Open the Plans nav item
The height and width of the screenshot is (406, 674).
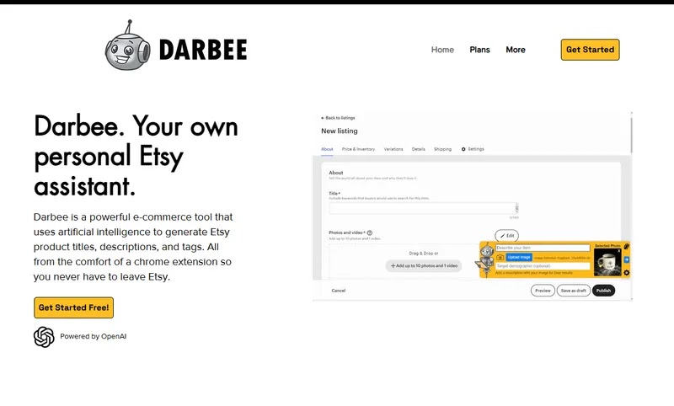click(x=479, y=50)
